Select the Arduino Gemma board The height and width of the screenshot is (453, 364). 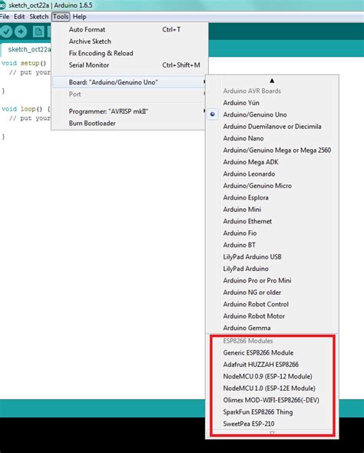tap(273, 328)
